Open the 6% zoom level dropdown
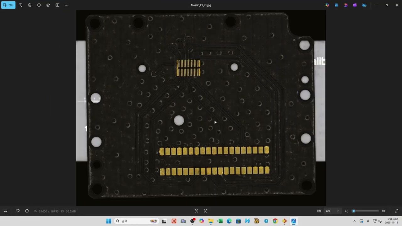The height and width of the screenshot is (226, 402). [333, 211]
